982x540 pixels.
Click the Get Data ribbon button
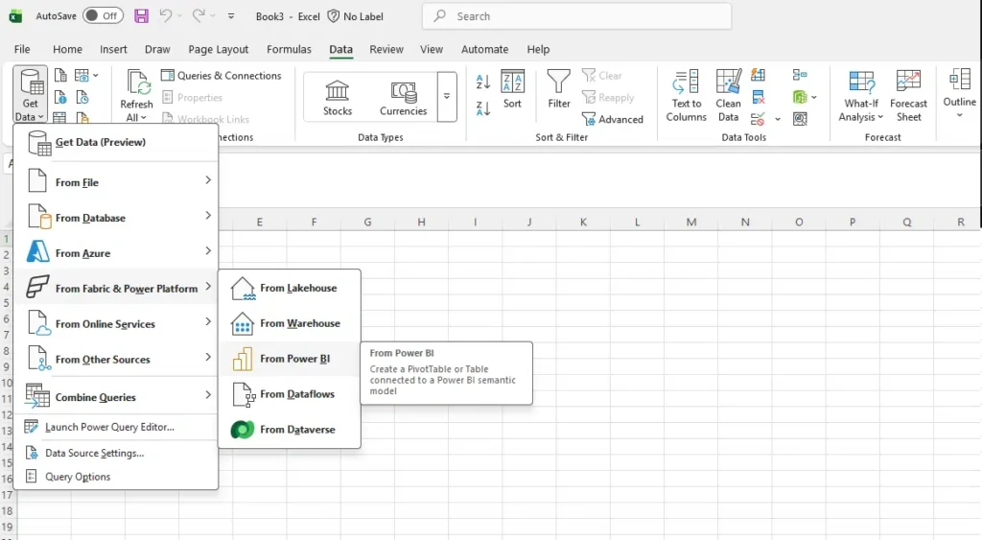30,94
